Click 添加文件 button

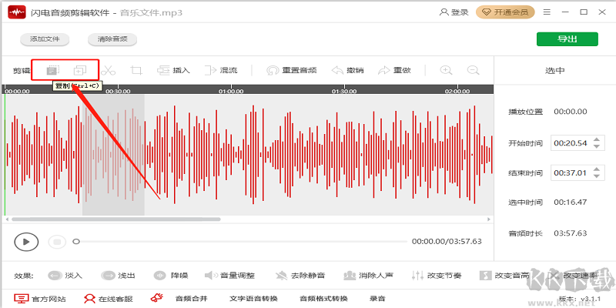coord(45,39)
